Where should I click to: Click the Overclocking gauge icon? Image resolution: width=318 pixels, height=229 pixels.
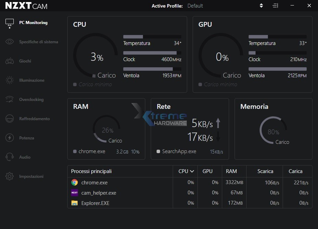coord(10,100)
